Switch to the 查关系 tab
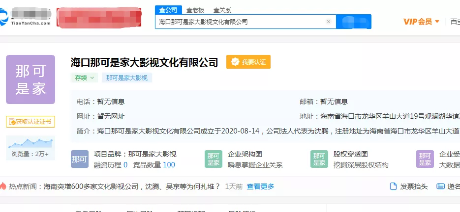460x212 pixels. [222, 10]
